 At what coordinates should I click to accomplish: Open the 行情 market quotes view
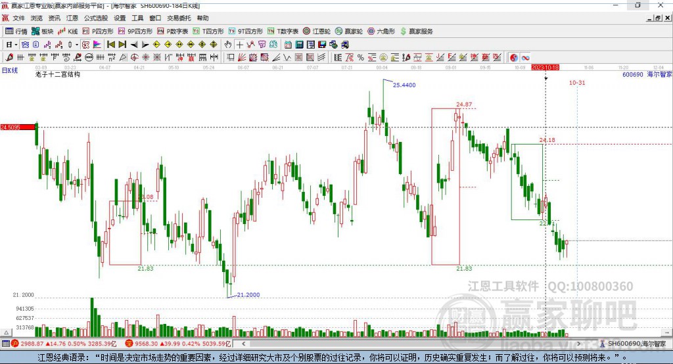(16, 32)
